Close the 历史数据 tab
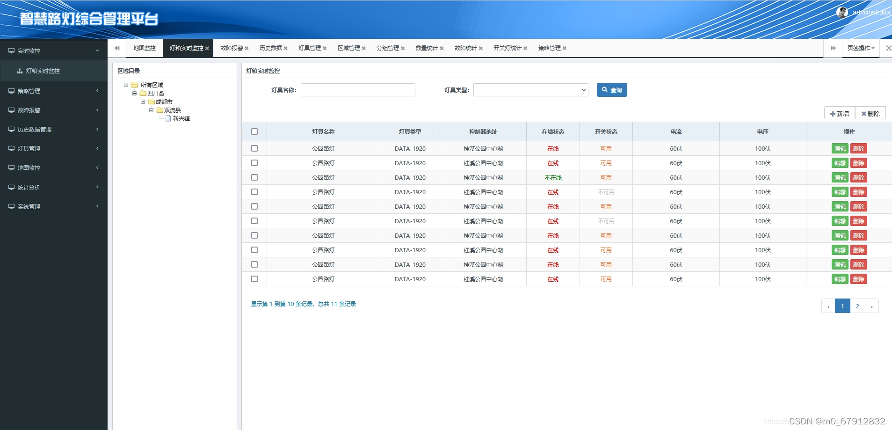892x430 pixels. point(285,48)
